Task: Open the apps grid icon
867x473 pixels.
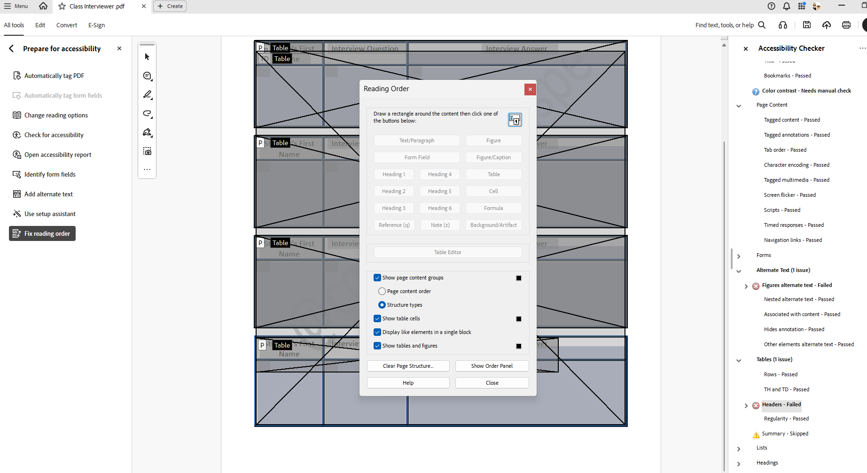Action: 802,6
